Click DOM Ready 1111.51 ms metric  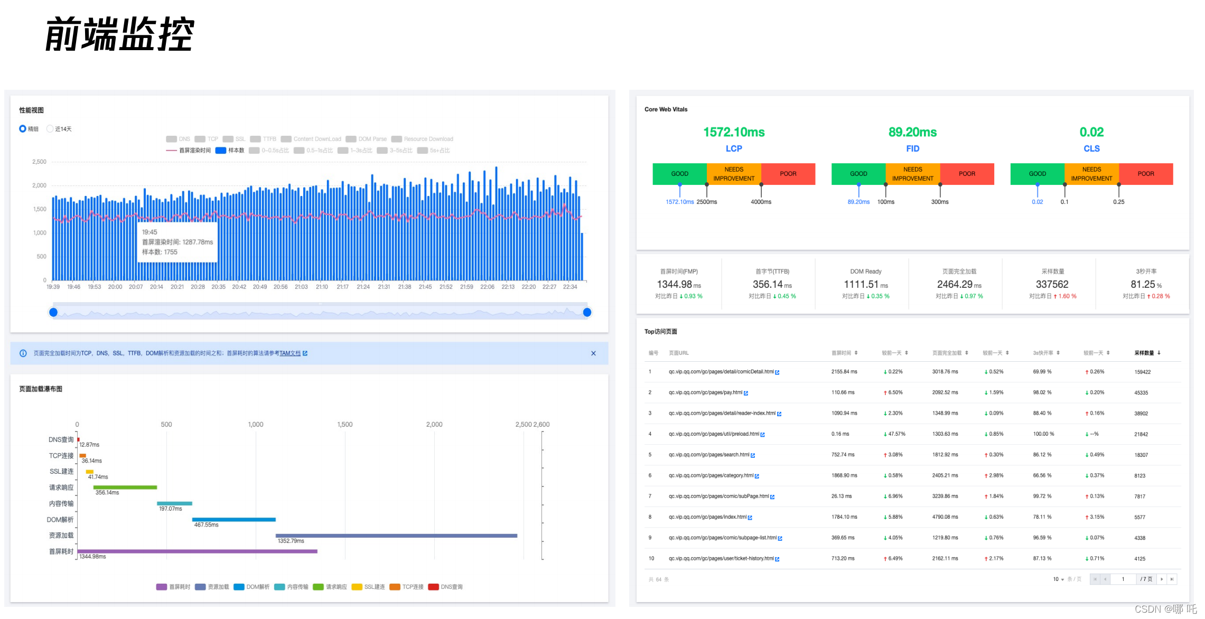pyautogui.click(x=866, y=284)
